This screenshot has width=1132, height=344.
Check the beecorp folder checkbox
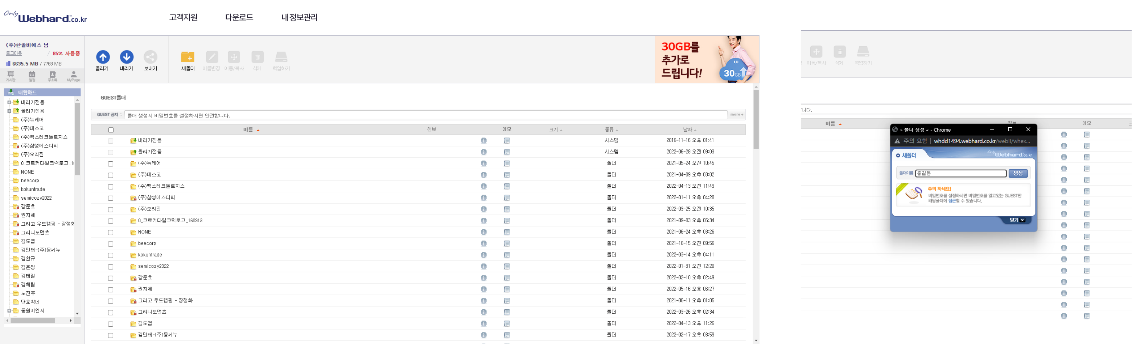[x=111, y=244]
